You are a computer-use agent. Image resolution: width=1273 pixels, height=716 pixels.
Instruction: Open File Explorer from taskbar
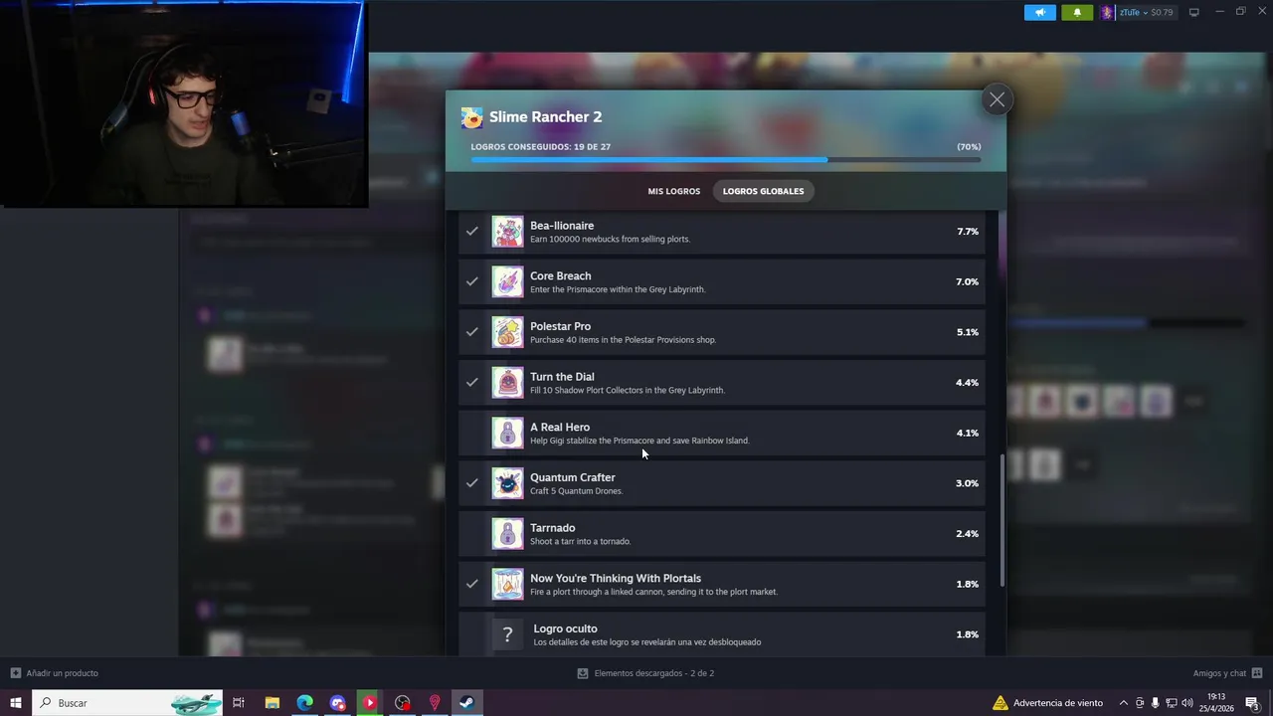pos(272,703)
